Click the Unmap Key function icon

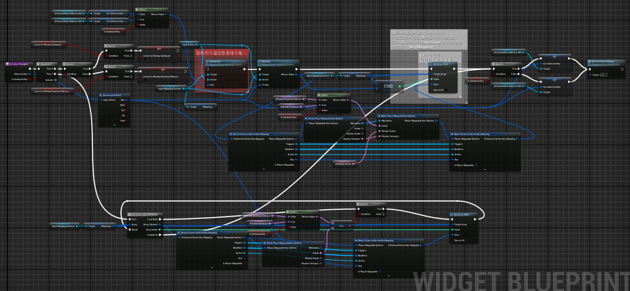pos(208,62)
